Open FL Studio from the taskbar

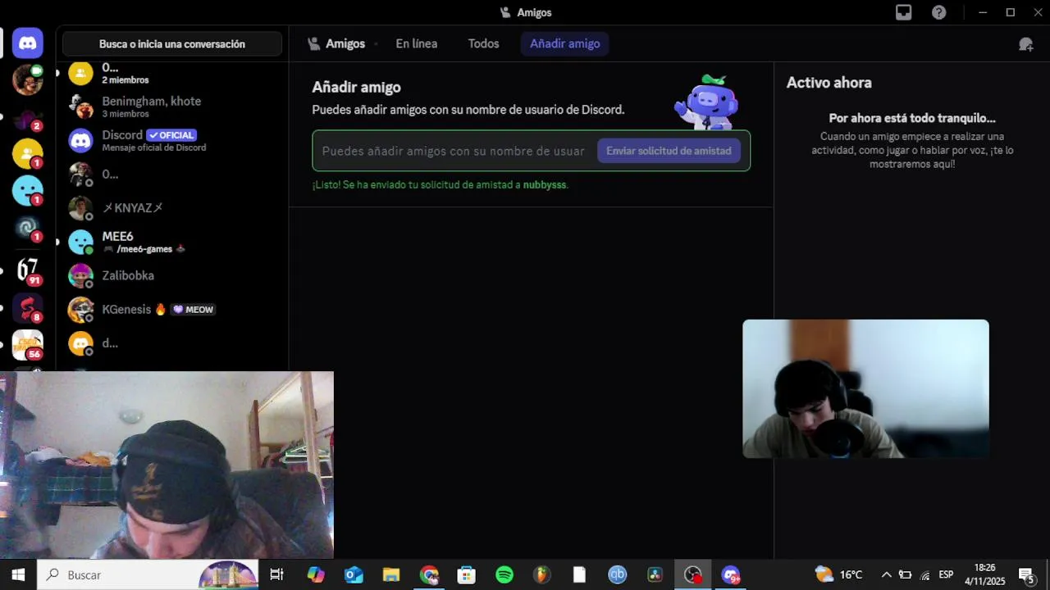coord(541,574)
